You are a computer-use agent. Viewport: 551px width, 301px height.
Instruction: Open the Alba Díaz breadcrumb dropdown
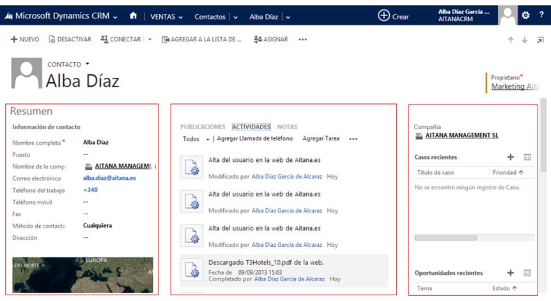tap(288, 17)
